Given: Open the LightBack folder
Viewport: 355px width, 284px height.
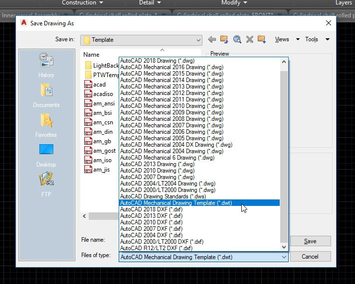Looking at the screenshot, I should [x=102, y=66].
